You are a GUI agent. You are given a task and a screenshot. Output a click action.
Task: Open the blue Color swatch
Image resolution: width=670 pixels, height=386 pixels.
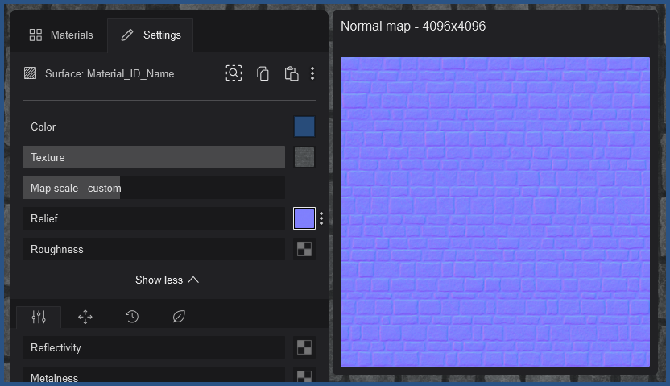coord(304,127)
